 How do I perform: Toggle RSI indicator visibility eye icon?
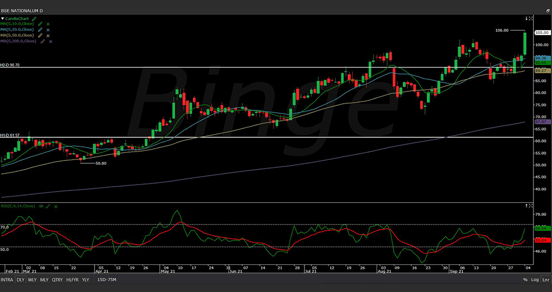coord(41,206)
